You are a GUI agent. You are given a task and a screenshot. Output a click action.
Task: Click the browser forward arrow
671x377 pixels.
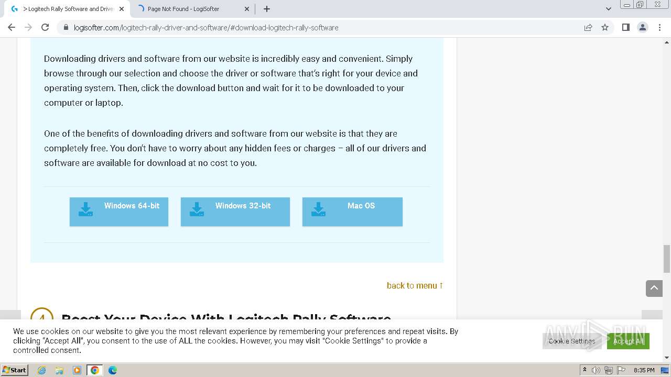tap(28, 27)
